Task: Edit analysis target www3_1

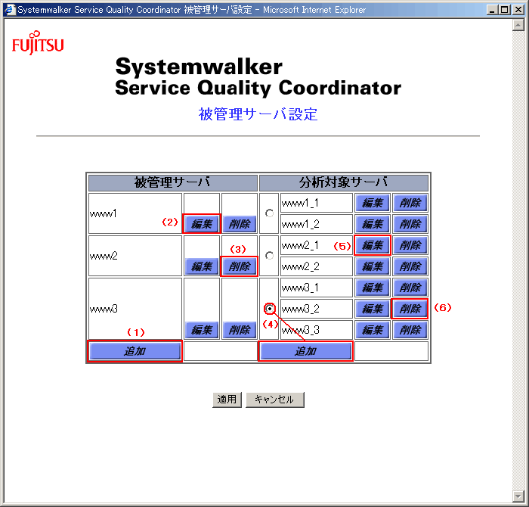Action: click(373, 288)
